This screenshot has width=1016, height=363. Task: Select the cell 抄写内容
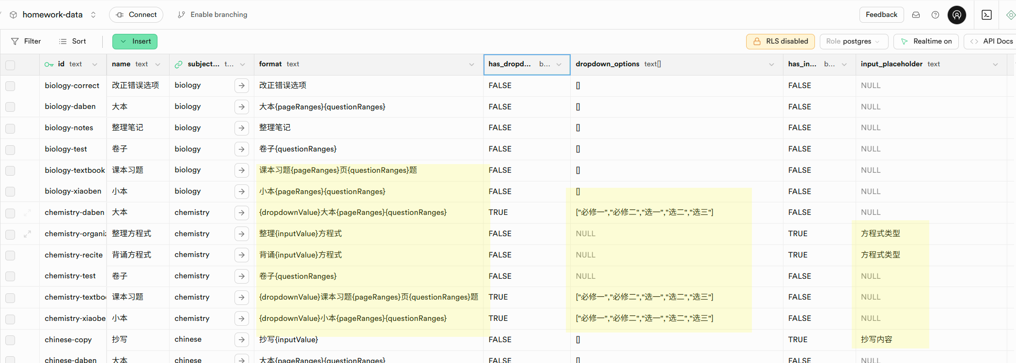[930, 340]
